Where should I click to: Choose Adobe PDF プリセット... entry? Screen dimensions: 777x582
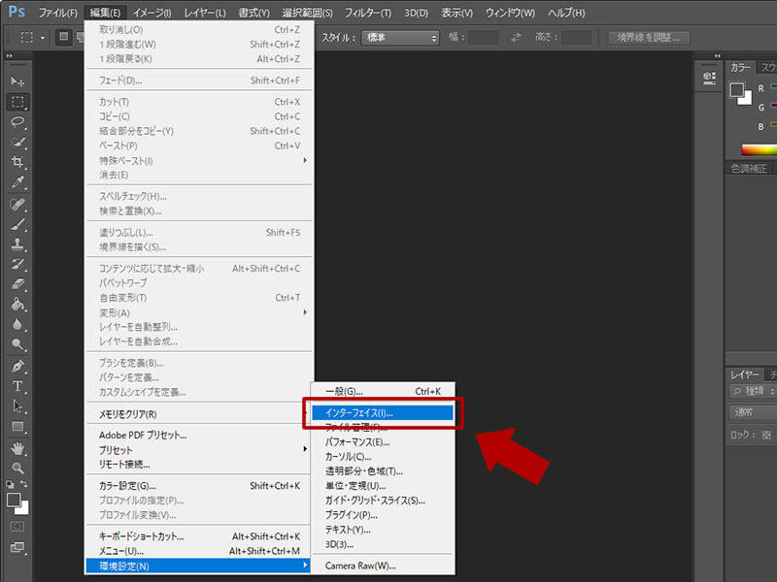click(x=198, y=435)
